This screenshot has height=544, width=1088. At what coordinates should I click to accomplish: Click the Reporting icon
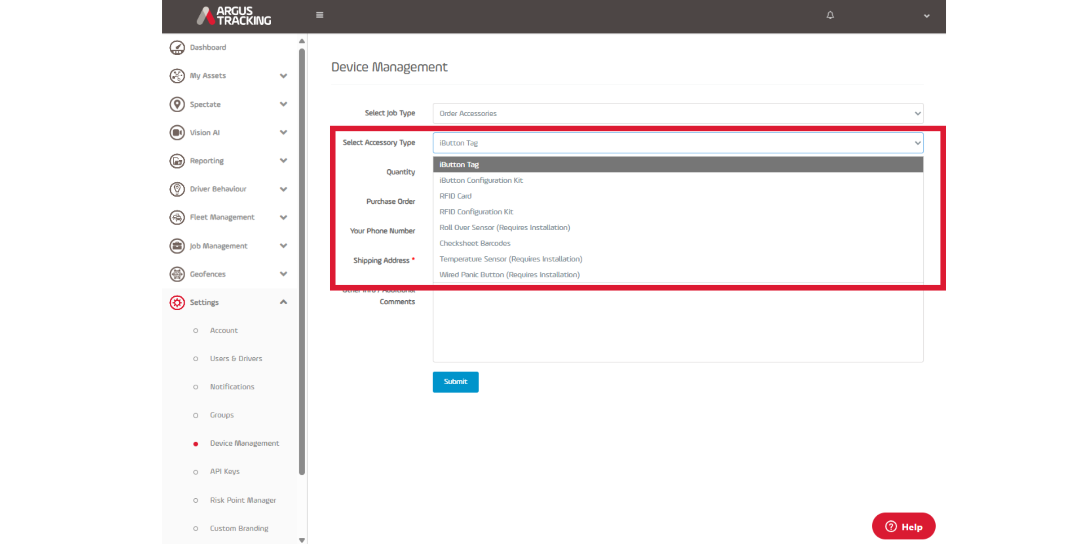click(x=177, y=161)
